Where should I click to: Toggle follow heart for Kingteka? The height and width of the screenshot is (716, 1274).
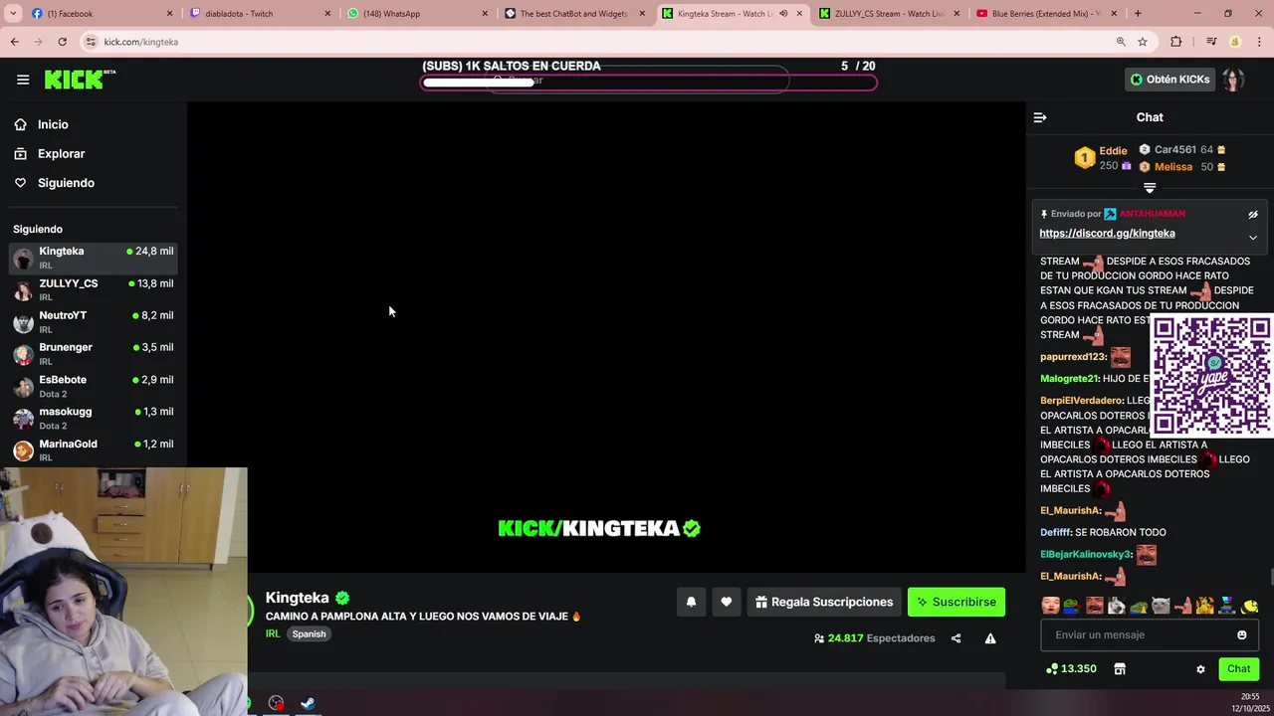click(727, 602)
